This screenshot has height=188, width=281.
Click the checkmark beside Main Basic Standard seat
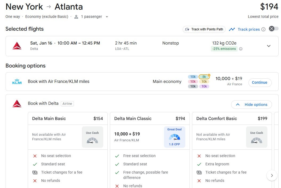pyautogui.click(x=35, y=164)
